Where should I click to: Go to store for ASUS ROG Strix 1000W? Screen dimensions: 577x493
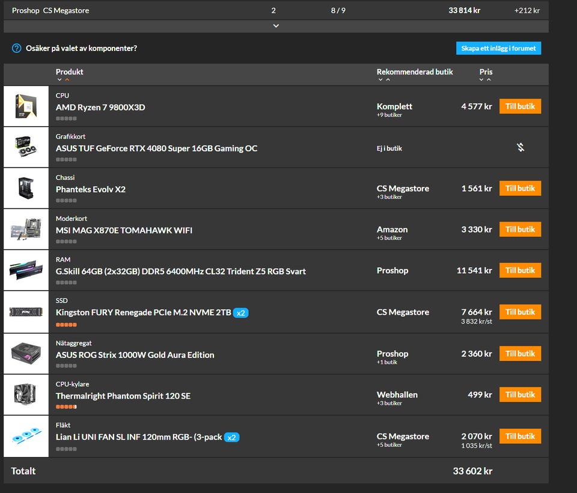[x=521, y=353]
